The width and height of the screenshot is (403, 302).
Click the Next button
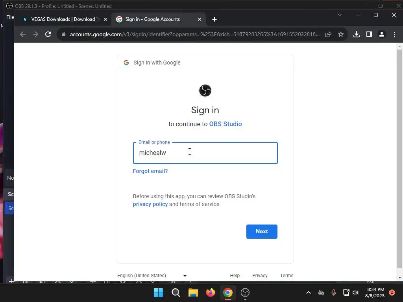[x=262, y=231]
